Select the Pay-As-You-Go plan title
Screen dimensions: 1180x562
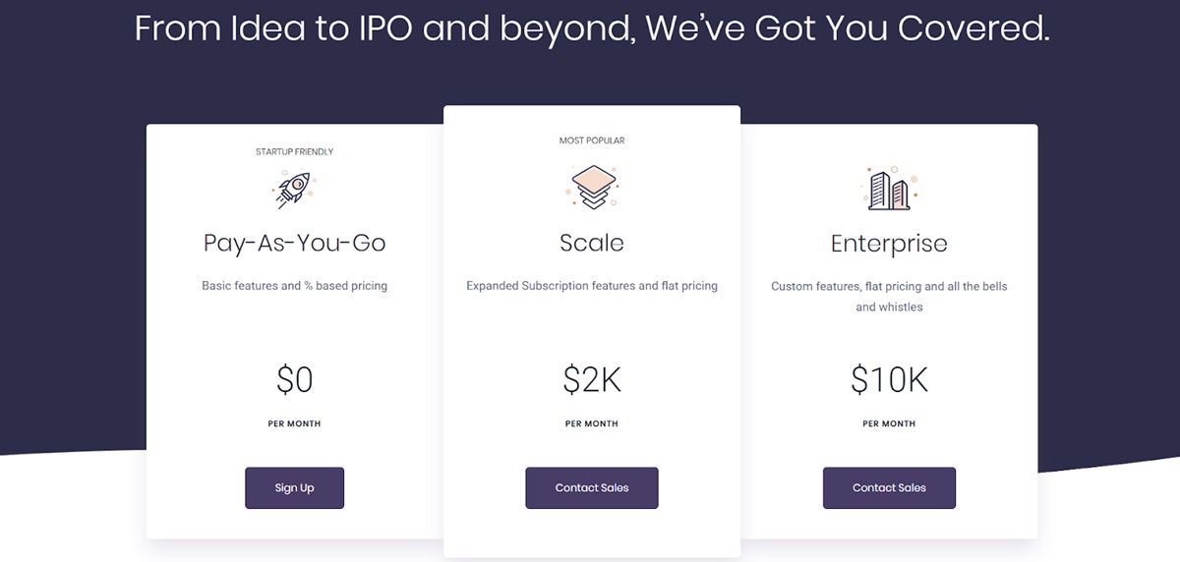click(294, 244)
